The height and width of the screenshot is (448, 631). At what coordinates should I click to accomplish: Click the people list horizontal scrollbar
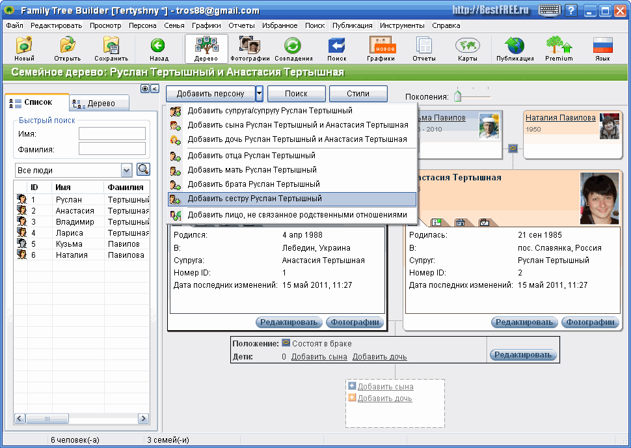[82, 419]
